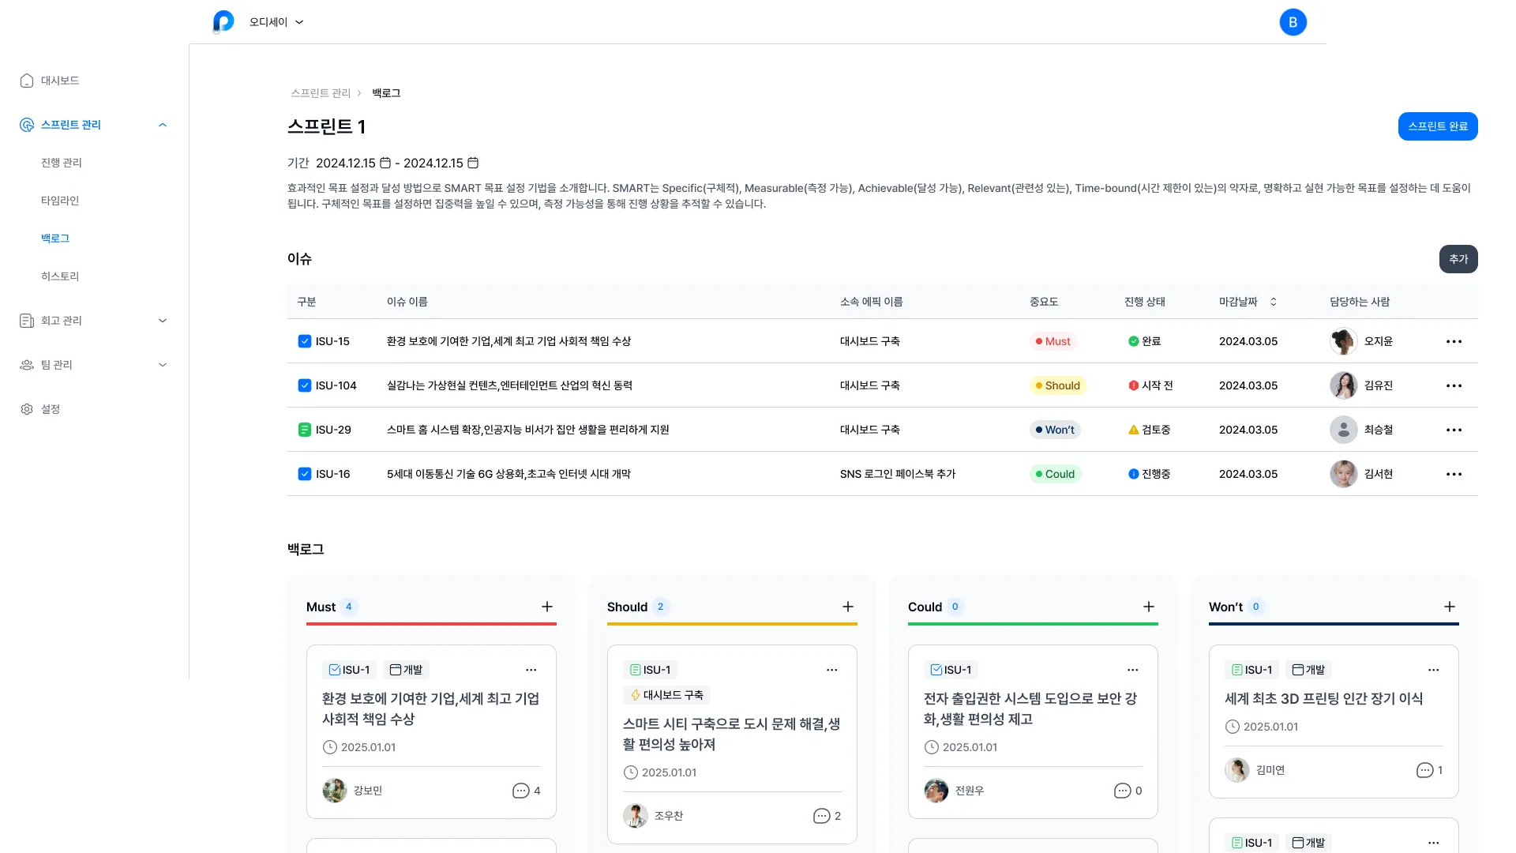Click the lightning epic icon on 대시보드 구축 tag
The height and width of the screenshot is (853, 1516).
coord(635,695)
